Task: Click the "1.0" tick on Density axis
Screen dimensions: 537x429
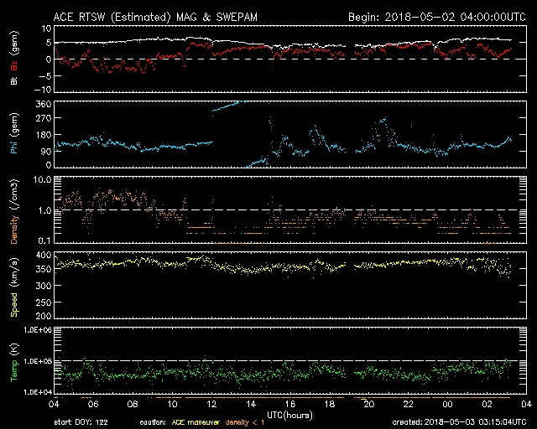Action: pyautogui.click(x=44, y=211)
